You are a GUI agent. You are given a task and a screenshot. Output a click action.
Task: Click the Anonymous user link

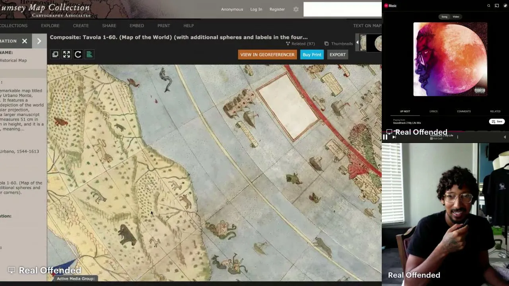click(x=232, y=9)
